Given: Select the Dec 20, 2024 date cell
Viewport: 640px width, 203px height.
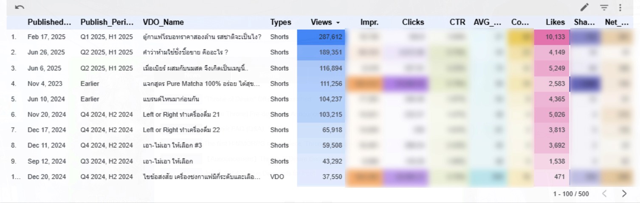Looking at the screenshot, I should click(47, 177).
